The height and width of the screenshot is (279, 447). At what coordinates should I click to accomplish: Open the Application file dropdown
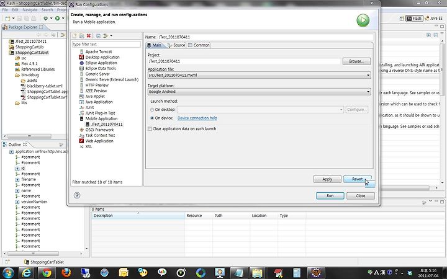pyautogui.click(x=259, y=76)
